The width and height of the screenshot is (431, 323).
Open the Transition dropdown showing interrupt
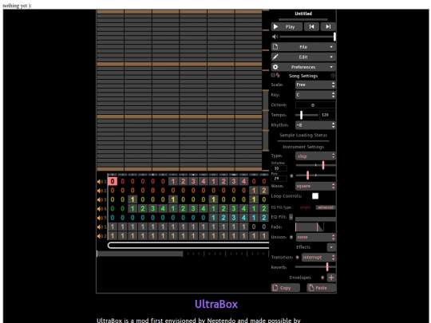pyautogui.click(x=318, y=258)
